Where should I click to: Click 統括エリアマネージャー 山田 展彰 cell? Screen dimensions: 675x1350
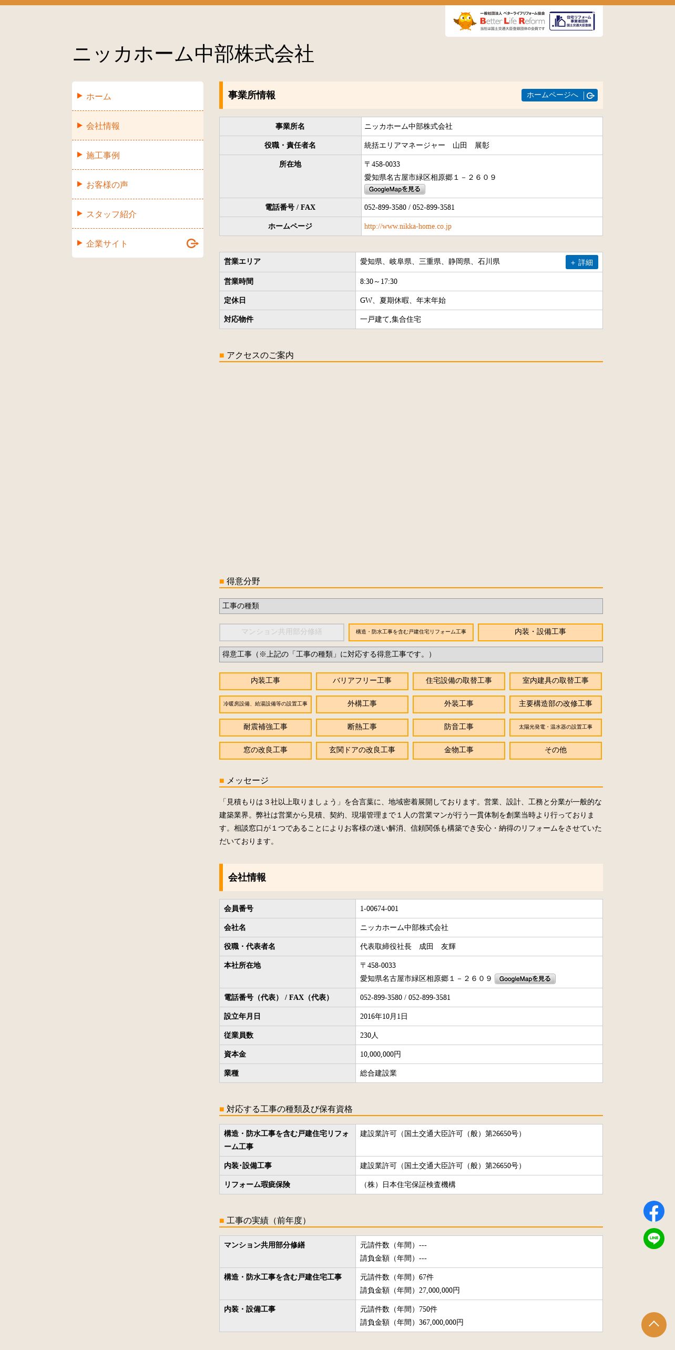pos(482,146)
